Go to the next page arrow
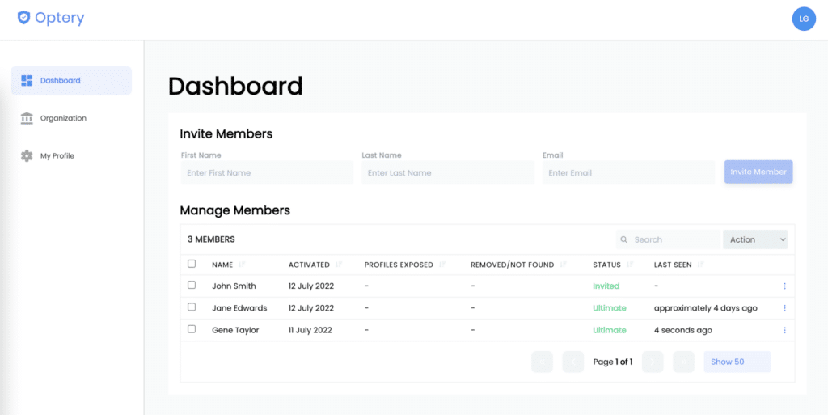The image size is (828, 415). [653, 362]
